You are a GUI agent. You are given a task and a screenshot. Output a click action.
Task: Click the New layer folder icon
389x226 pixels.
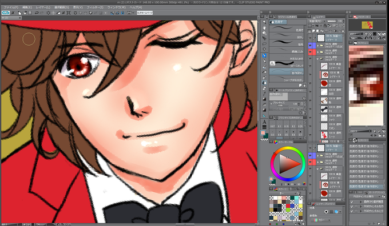pyautogui.click(x=322, y=31)
